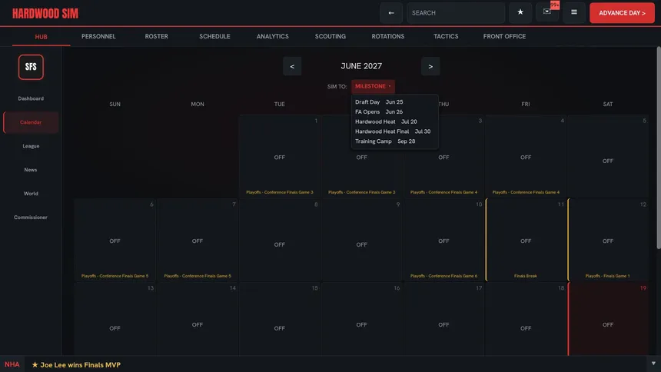Click Playoffs - Finals Game 1 label
The image size is (661, 372).
click(x=607, y=276)
